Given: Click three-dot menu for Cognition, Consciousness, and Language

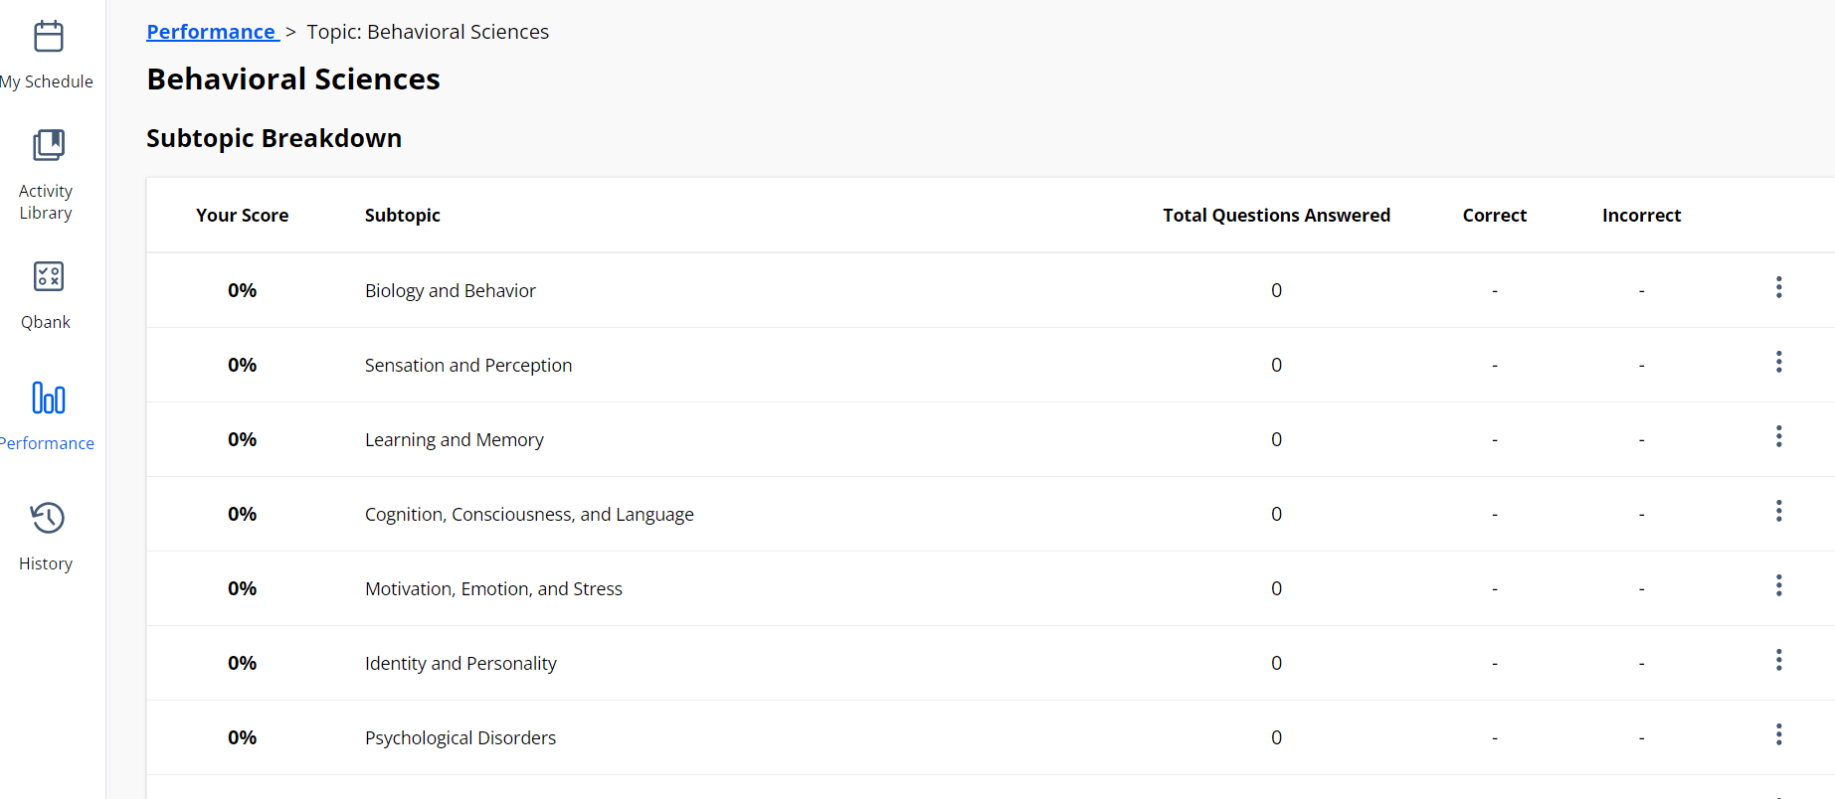Looking at the screenshot, I should click(1778, 512).
